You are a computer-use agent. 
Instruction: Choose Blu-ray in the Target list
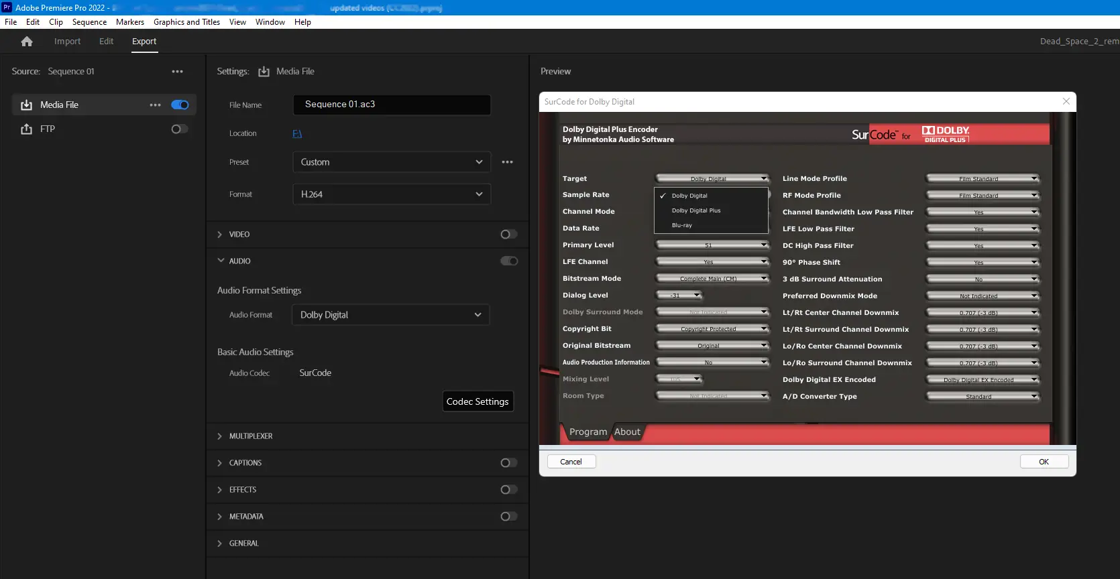[x=711, y=225]
